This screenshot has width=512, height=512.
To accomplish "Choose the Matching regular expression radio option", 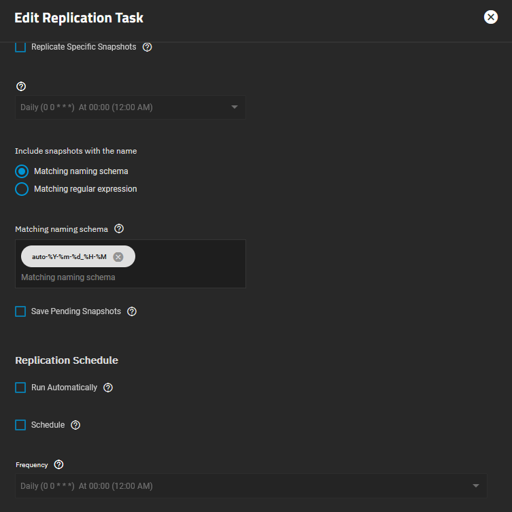I will pos(22,189).
